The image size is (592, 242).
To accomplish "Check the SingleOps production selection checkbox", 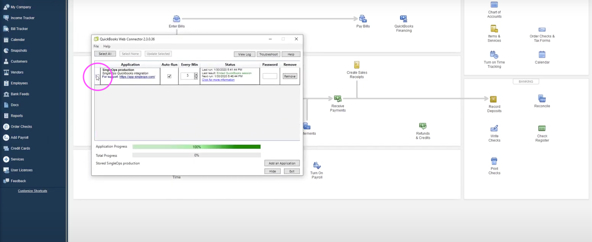I will 97,77.
